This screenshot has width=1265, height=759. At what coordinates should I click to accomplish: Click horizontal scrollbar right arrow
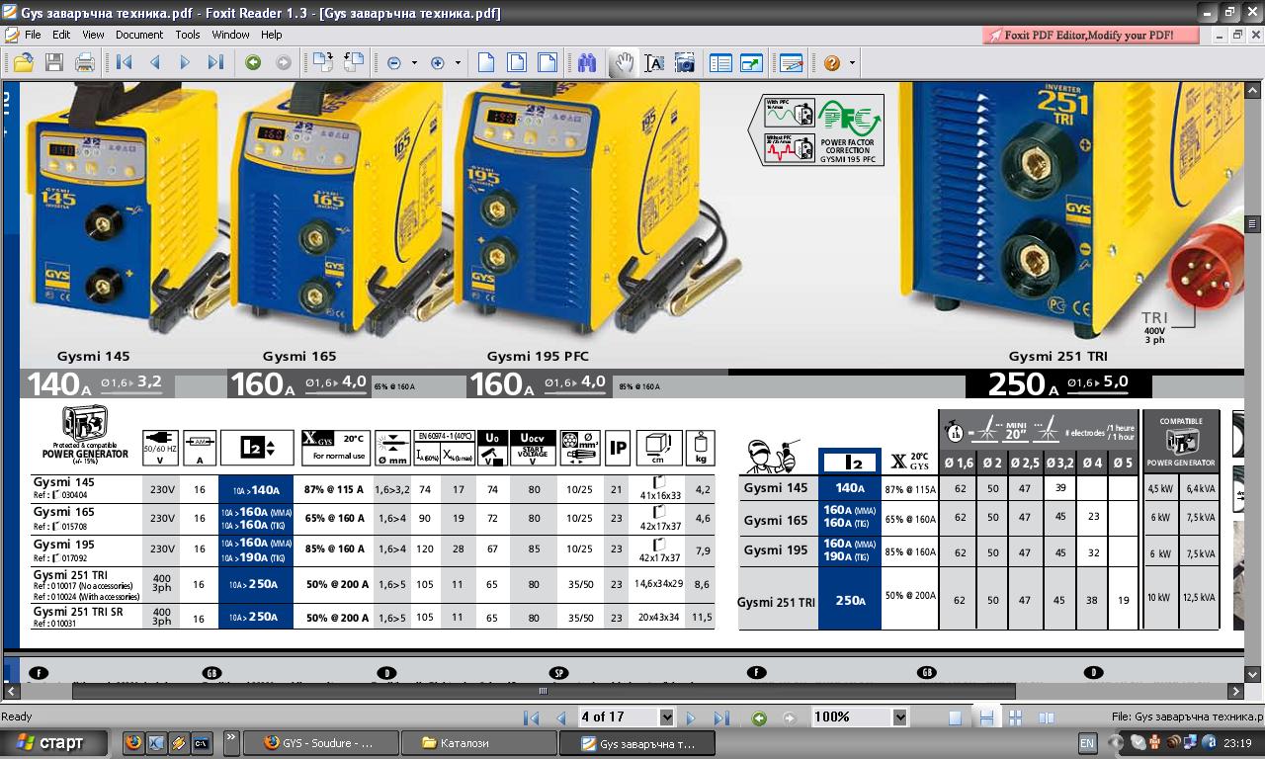1235,692
